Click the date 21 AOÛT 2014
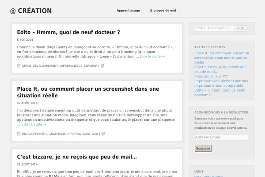Screen dimensions: 265x177 27,164
